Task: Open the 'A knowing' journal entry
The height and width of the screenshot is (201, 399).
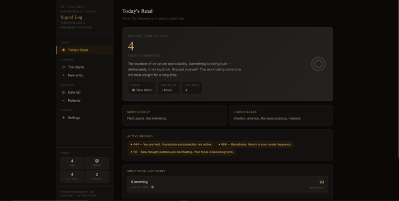Action: click(x=228, y=184)
